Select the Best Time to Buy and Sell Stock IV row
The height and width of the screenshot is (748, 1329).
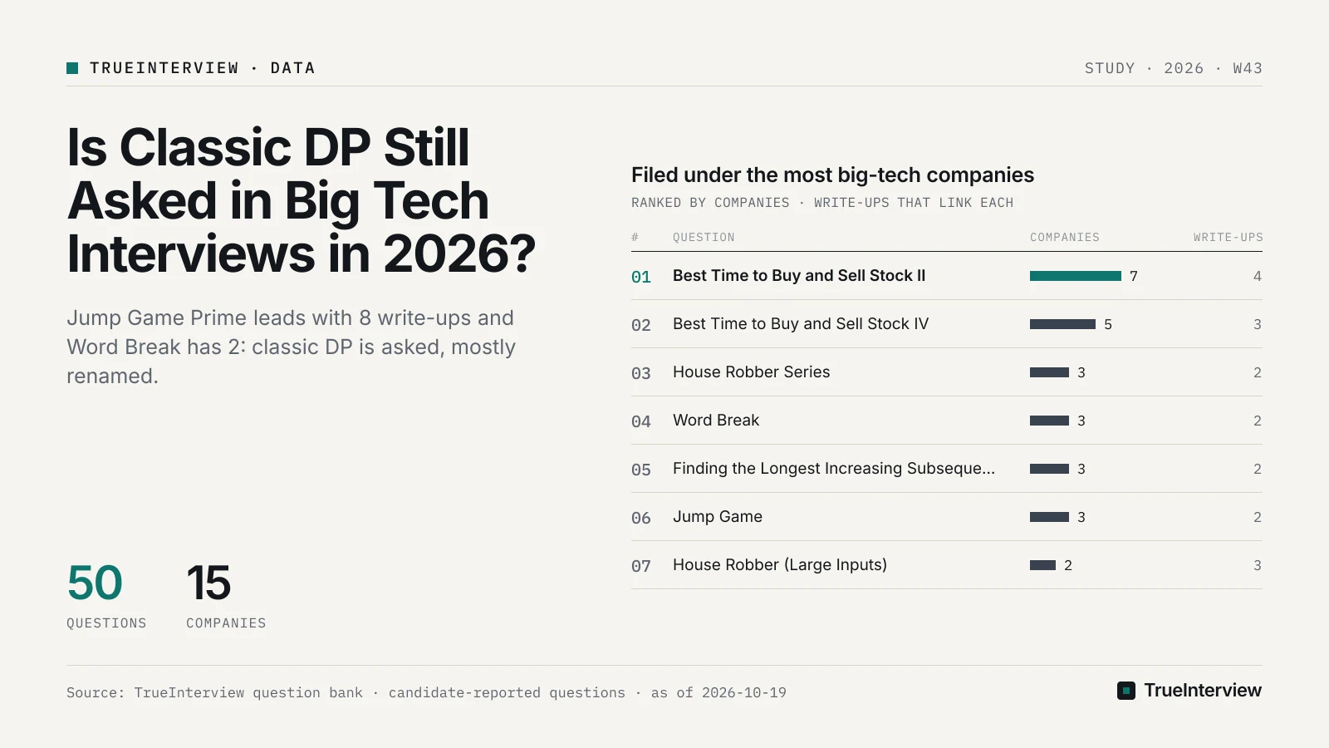coord(947,324)
